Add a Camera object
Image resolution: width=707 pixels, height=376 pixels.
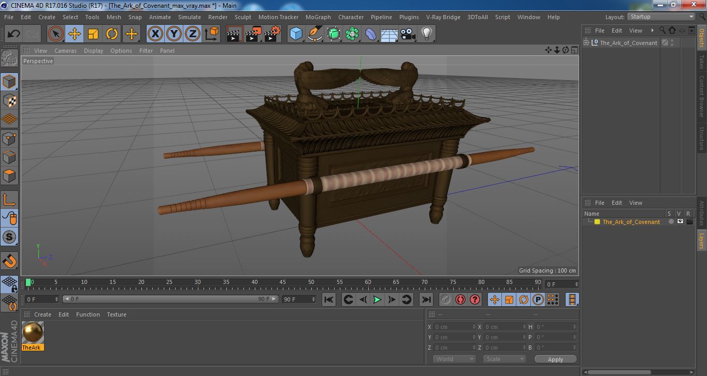(408, 34)
